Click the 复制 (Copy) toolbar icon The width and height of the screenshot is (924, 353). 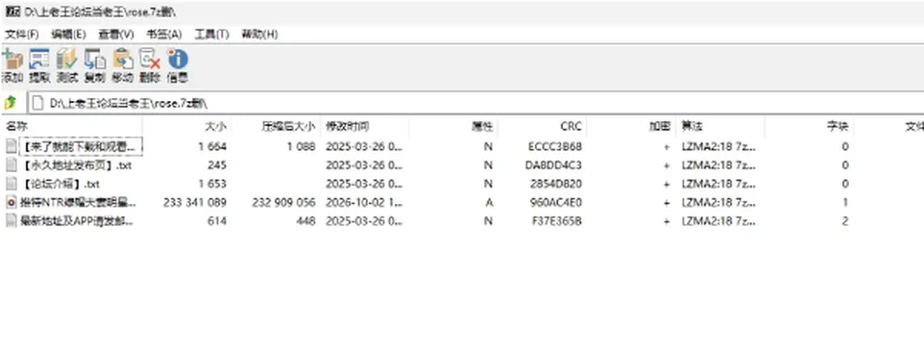click(95, 59)
